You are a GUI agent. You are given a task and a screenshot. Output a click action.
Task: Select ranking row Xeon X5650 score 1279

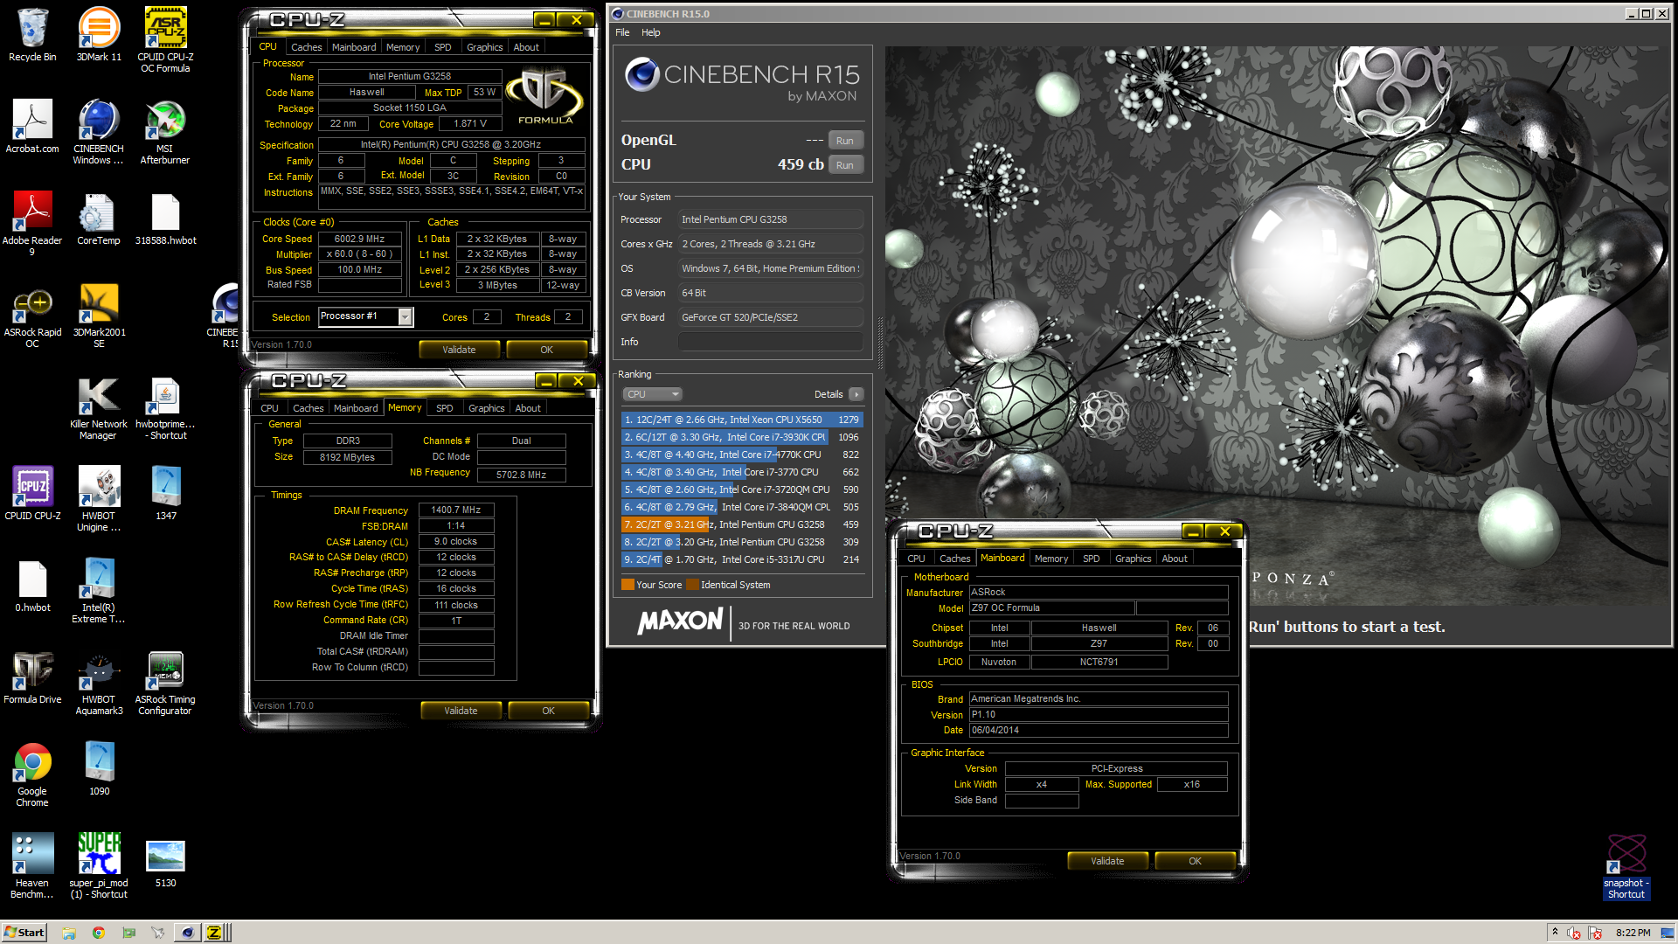(x=742, y=420)
